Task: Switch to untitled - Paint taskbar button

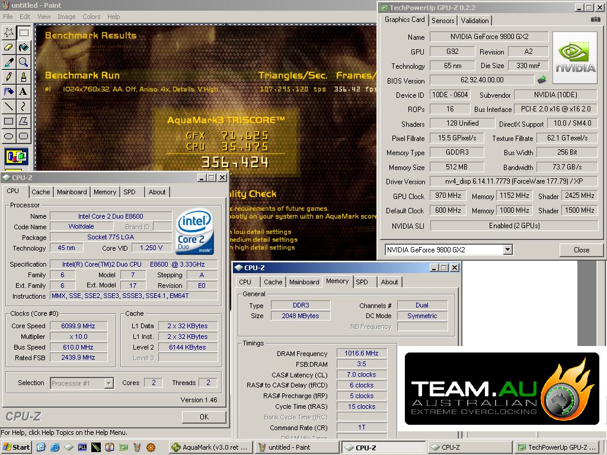Action: pos(296,447)
